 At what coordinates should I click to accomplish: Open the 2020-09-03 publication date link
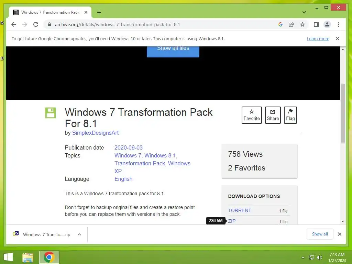pyautogui.click(x=129, y=147)
